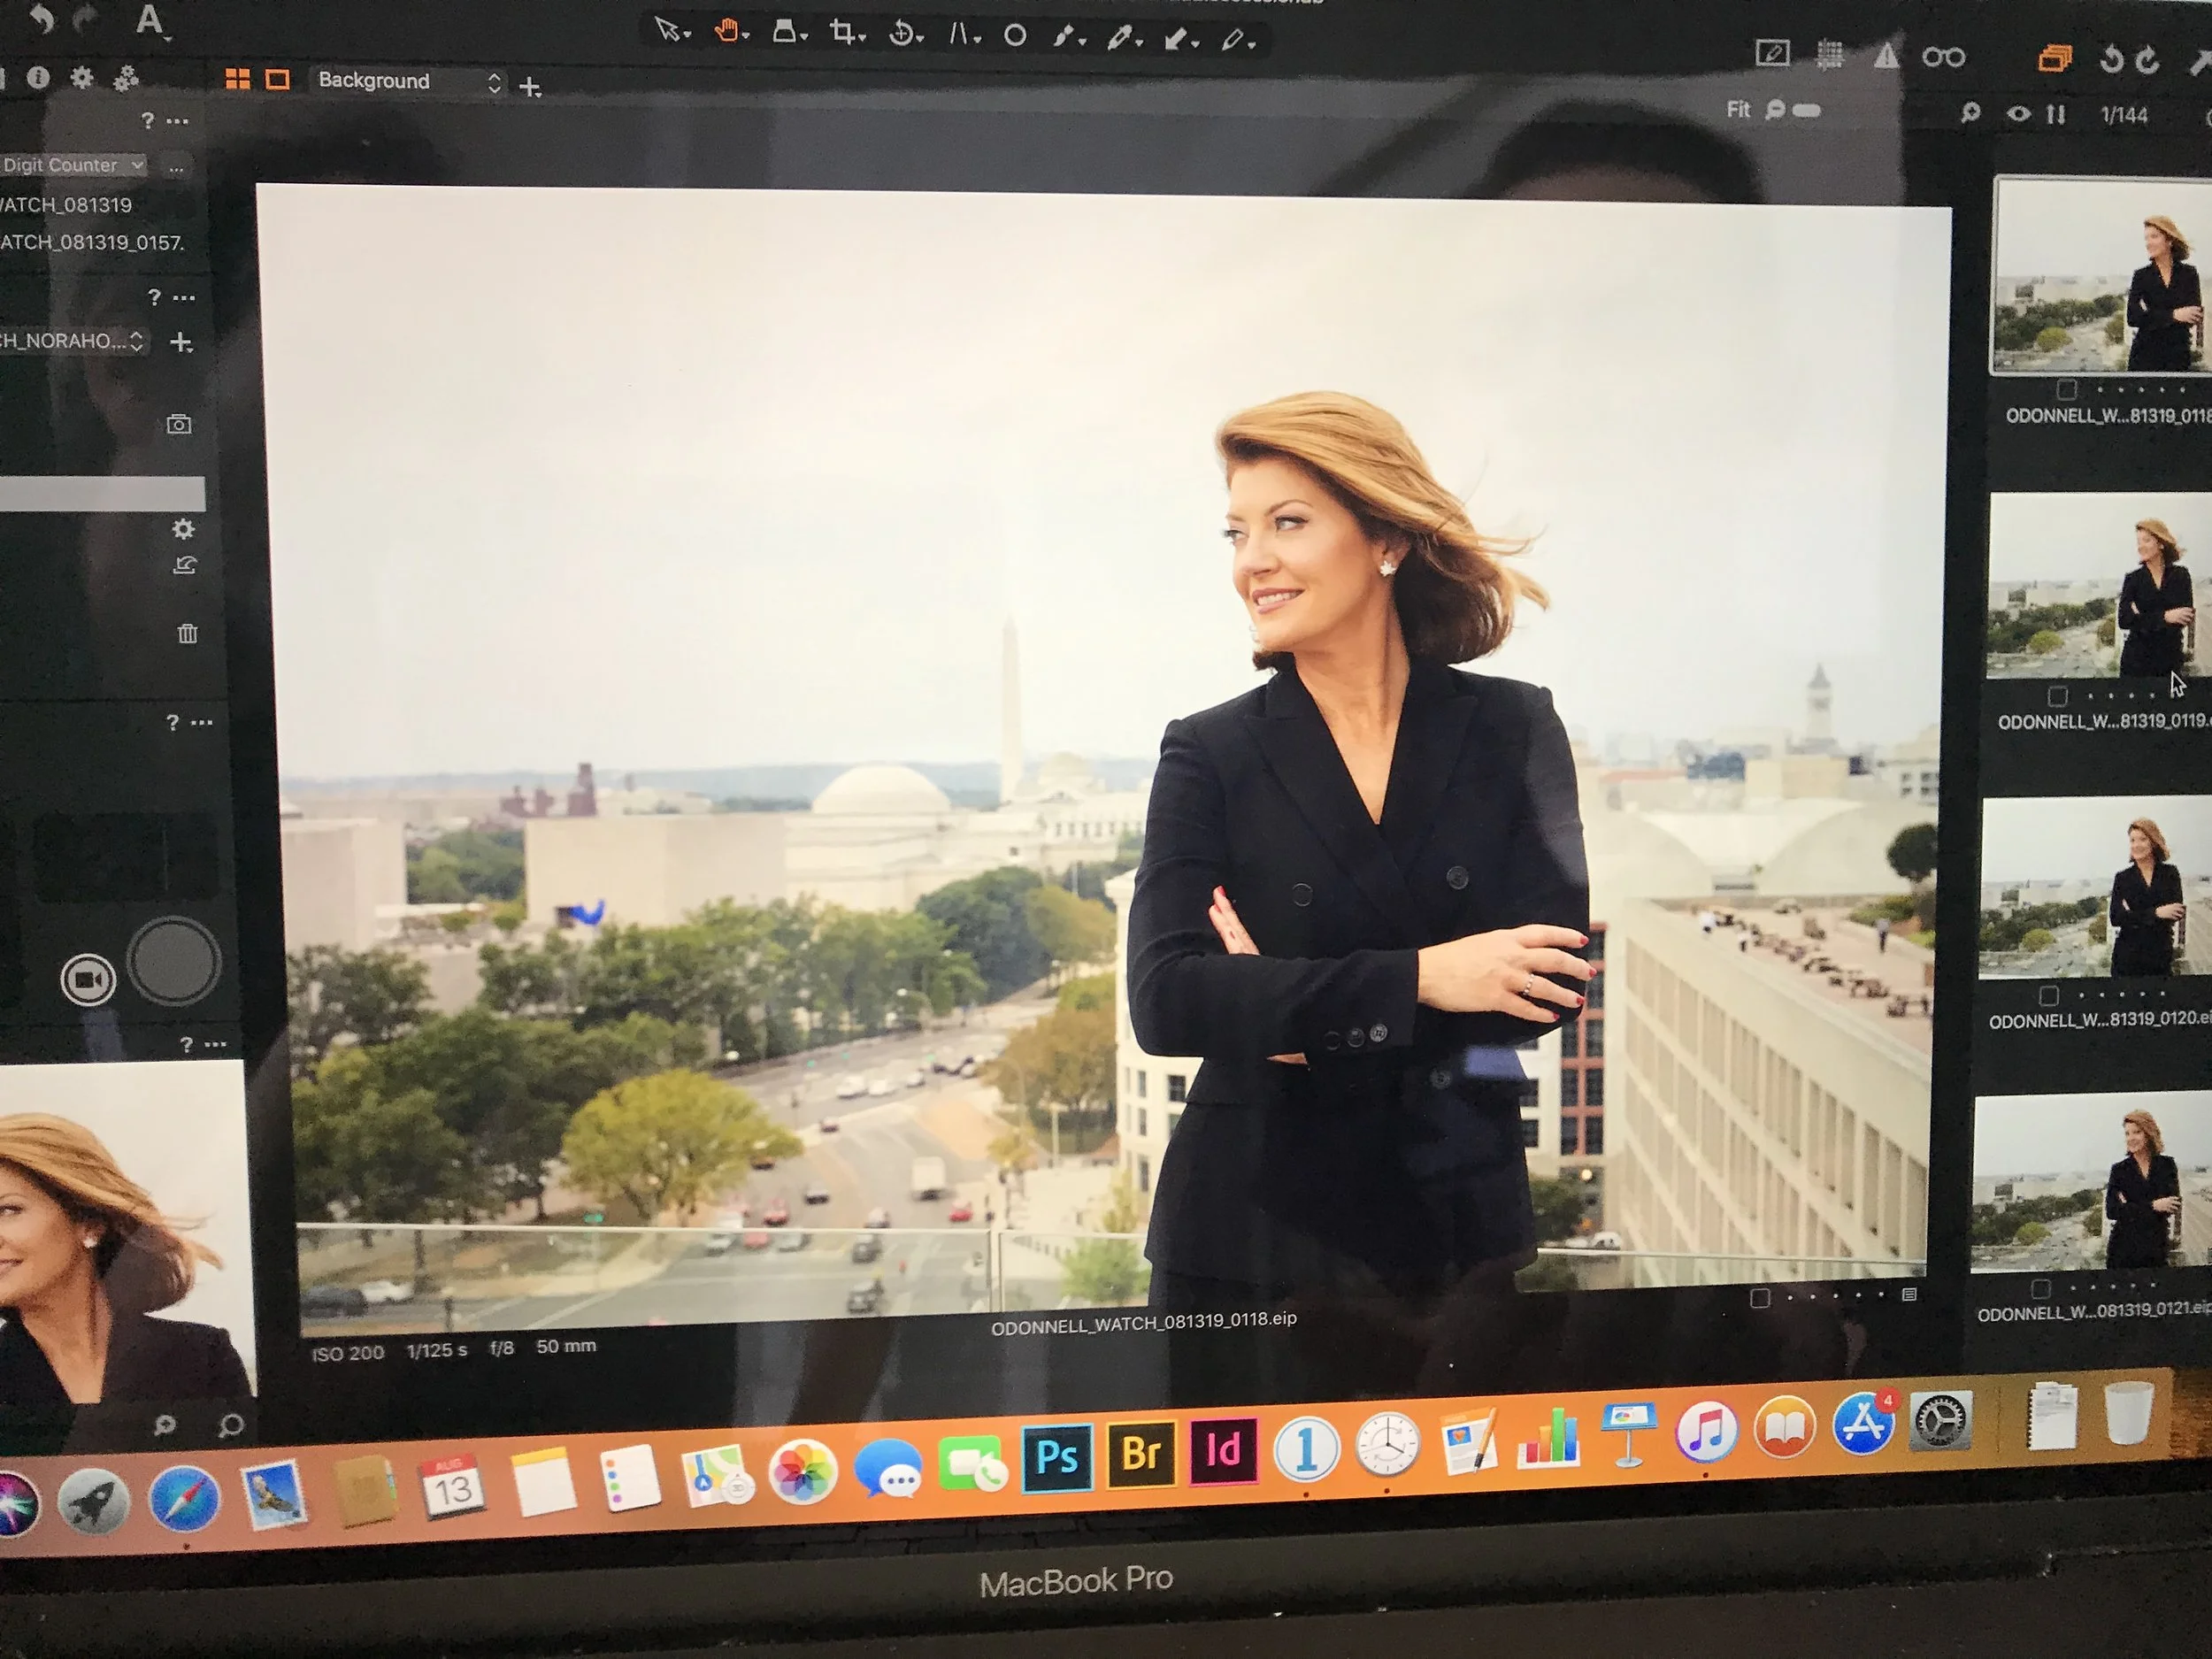Viewport: 2212px width, 1659px height.
Task: Select the Keystone correction tool
Action: point(785,33)
